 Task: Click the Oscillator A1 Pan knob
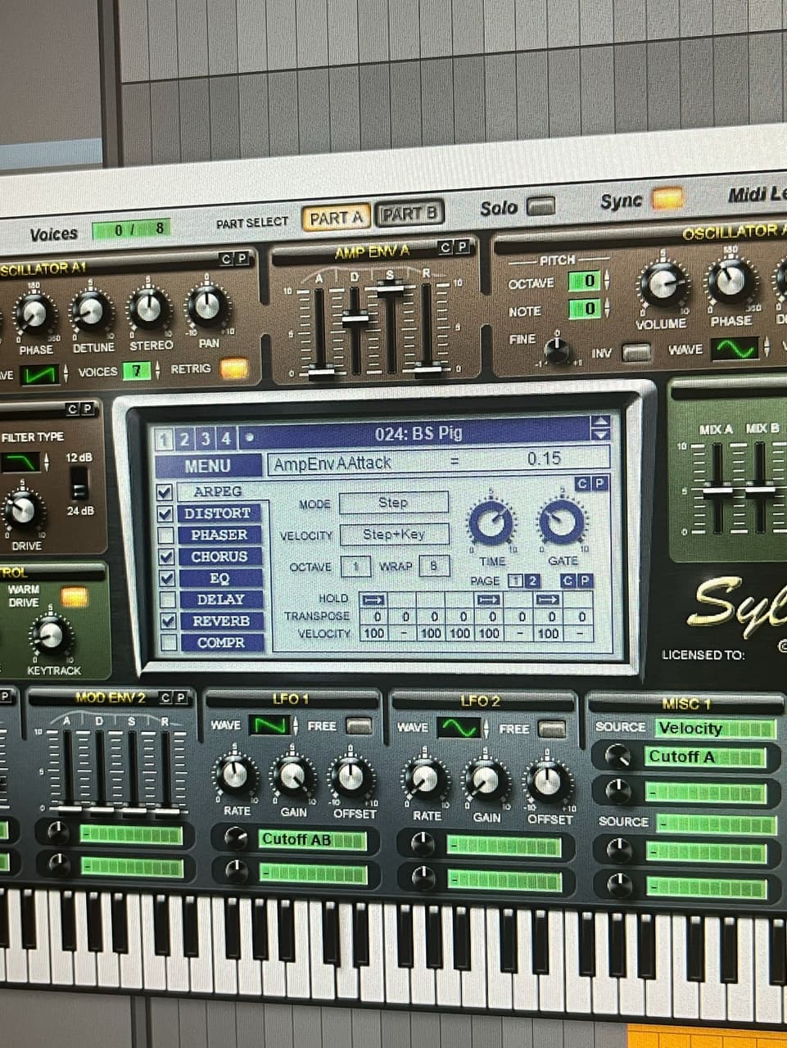click(206, 305)
